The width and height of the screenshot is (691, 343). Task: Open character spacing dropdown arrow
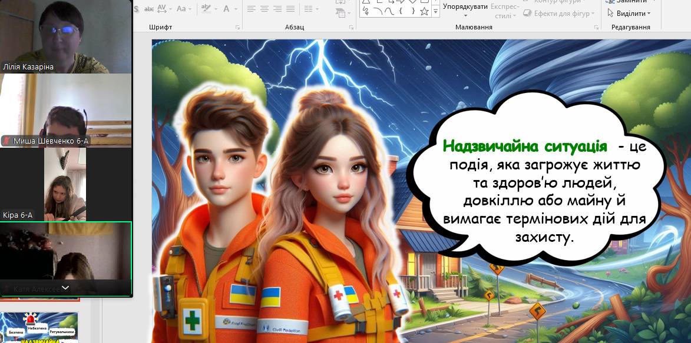tap(170, 9)
